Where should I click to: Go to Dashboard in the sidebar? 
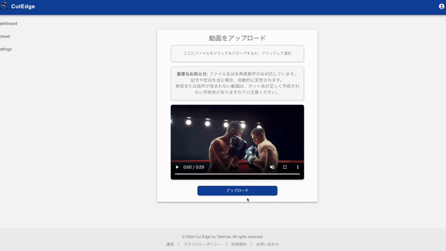click(x=8, y=23)
